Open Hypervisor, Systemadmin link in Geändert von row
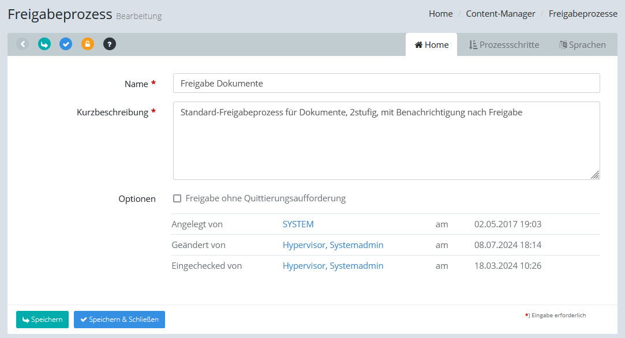The width and height of the screenshot is (625, 338). point(332,245)
